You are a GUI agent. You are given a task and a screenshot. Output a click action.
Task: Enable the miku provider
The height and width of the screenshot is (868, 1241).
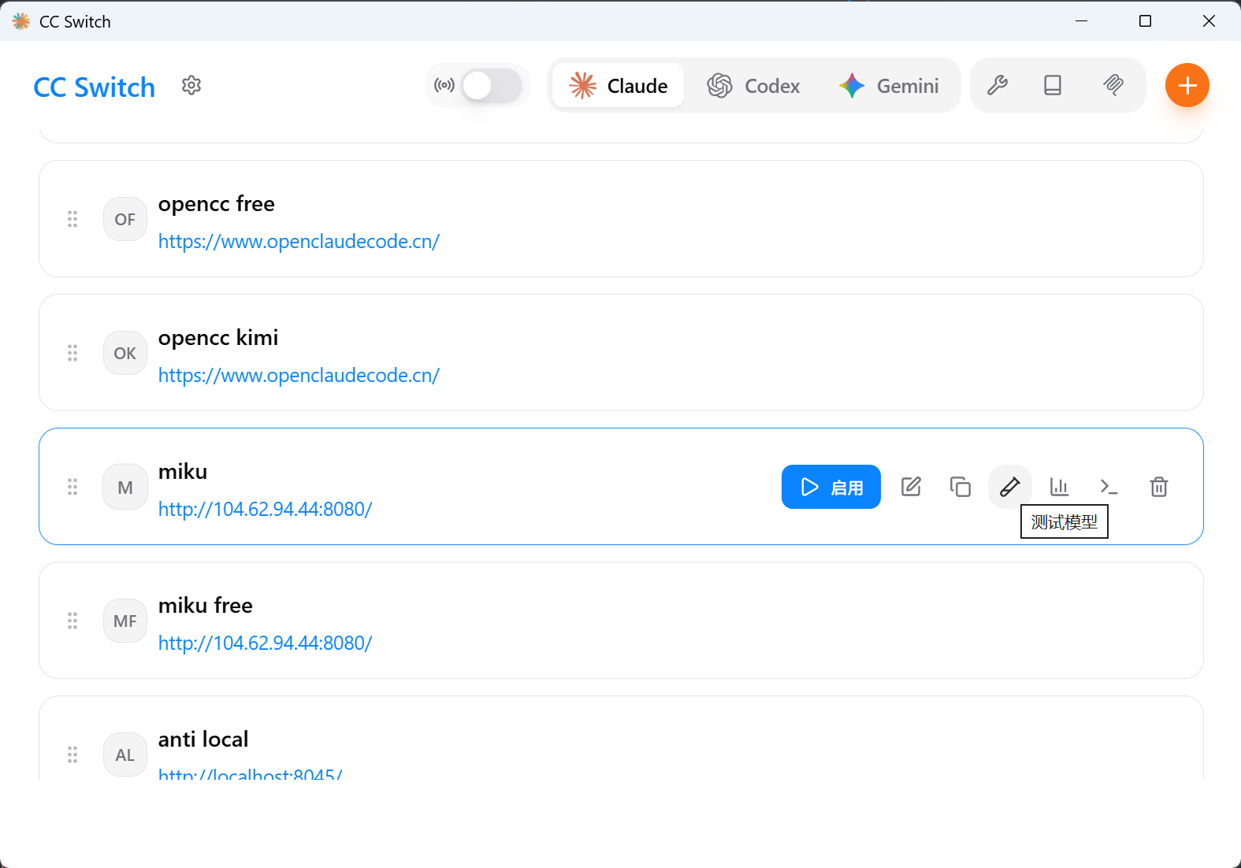(x=830, y=487)
